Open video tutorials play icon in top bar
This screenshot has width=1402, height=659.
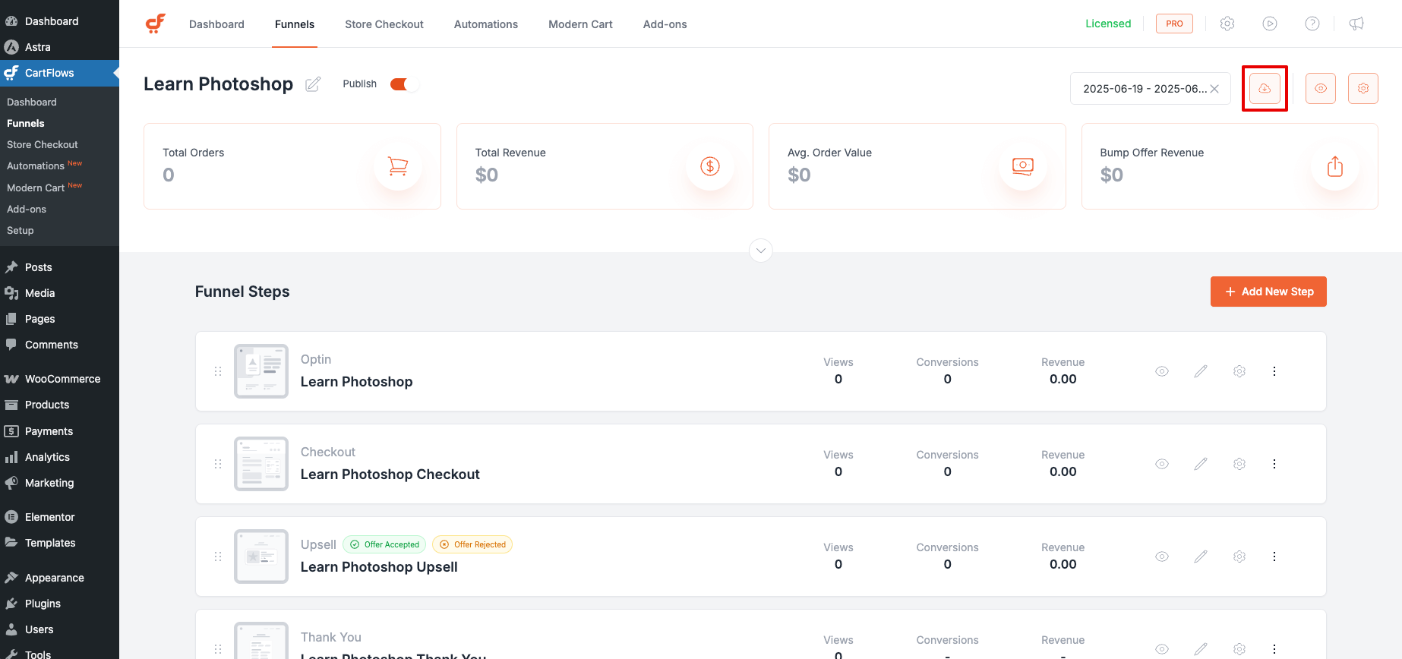1270,24
